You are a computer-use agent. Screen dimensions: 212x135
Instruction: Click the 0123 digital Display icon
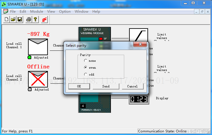(x=139, y=99)
